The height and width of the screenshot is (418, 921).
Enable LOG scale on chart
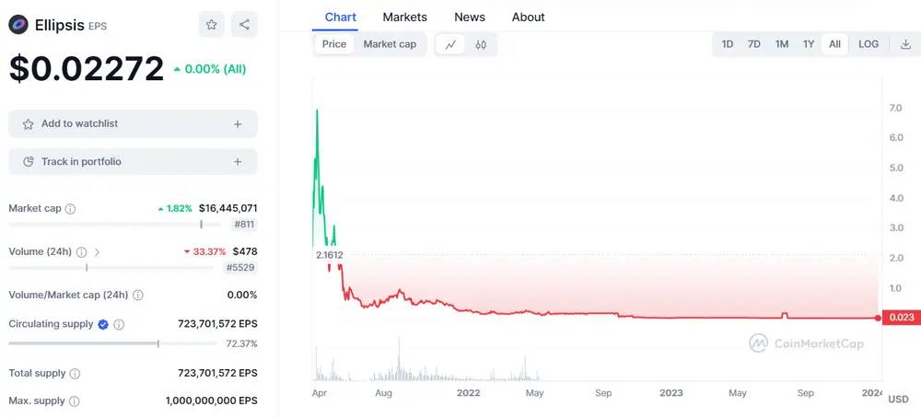pos(869,44)
